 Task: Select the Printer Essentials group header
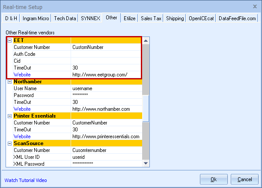point(77,116)
